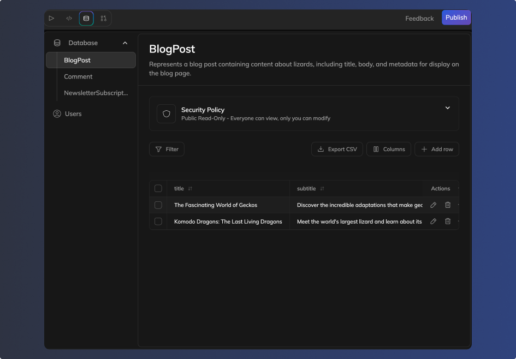The image size is (516, 359).
Task: Click the preview play icon in toolbar
Action: click(51, 18)
